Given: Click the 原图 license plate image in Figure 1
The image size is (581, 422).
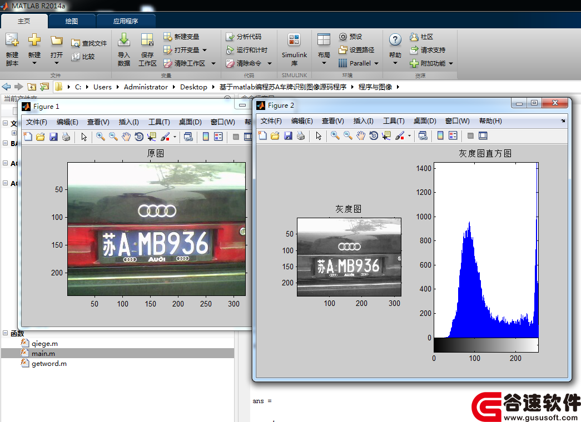Looking at the screenshot, I should coord(156,229).
